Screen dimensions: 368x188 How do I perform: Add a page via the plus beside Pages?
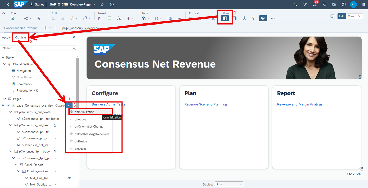point(69,99)
